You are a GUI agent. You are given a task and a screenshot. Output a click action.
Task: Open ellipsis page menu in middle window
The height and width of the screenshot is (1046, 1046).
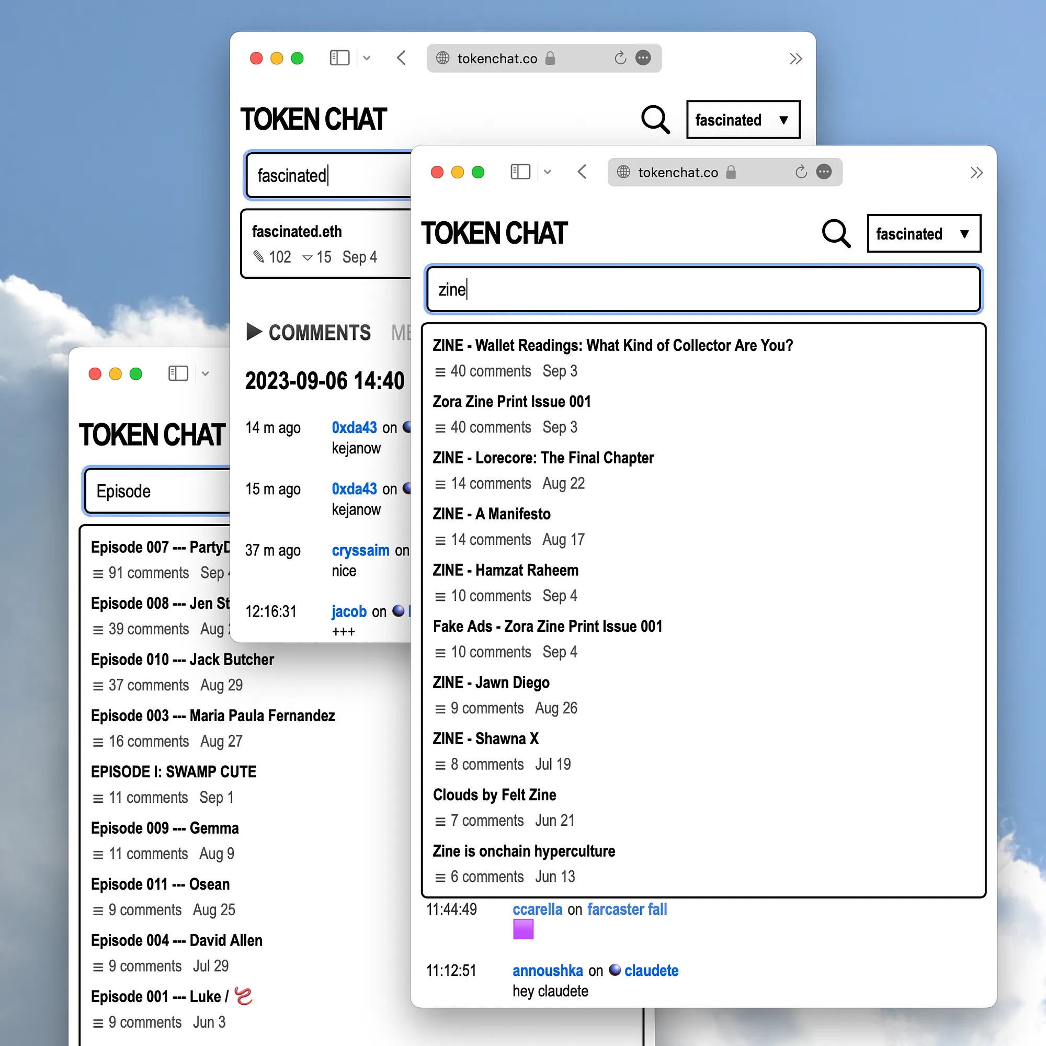[x=643, y=58]
